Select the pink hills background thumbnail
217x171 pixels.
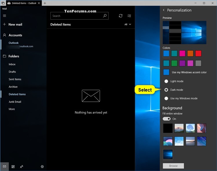pyautogui.click(x=168, y=141)
